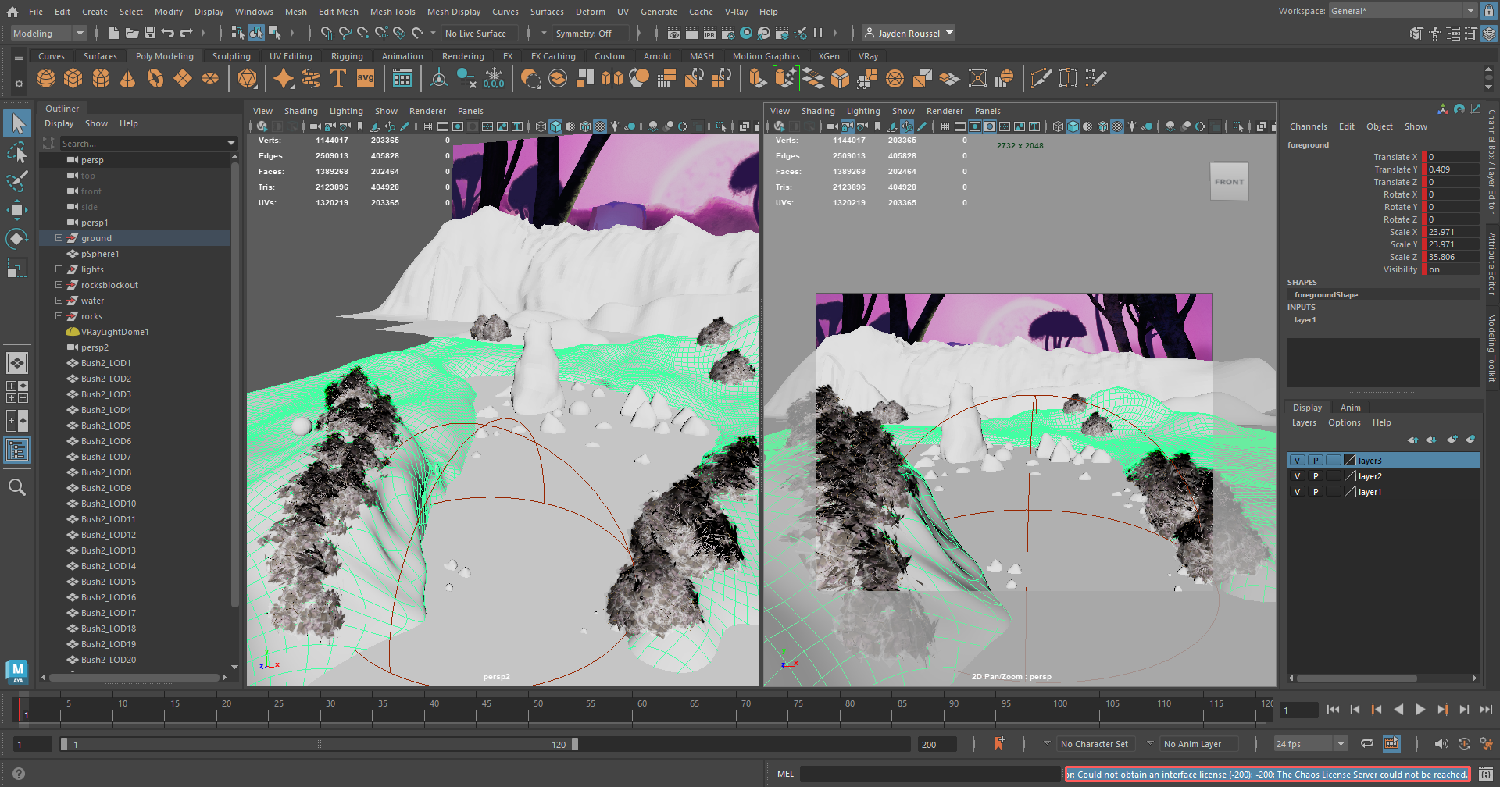This screenshot has width=1500, height=787.
Task: Open the Help question mark icon
Action: click(x=19, y=774)
